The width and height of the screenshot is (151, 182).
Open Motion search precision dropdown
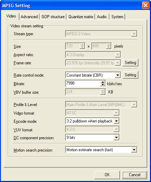click(134, 150)
